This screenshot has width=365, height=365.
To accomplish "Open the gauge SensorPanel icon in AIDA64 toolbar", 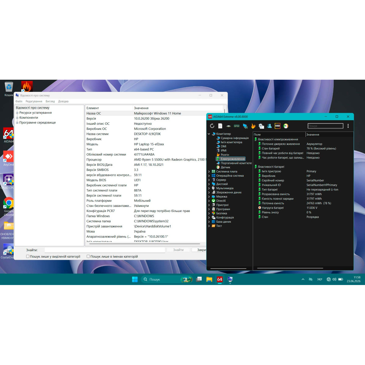I will [286, 126].
